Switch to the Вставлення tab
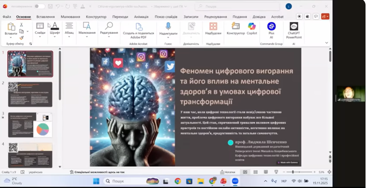The image size is (367, 188). (46, 16)
